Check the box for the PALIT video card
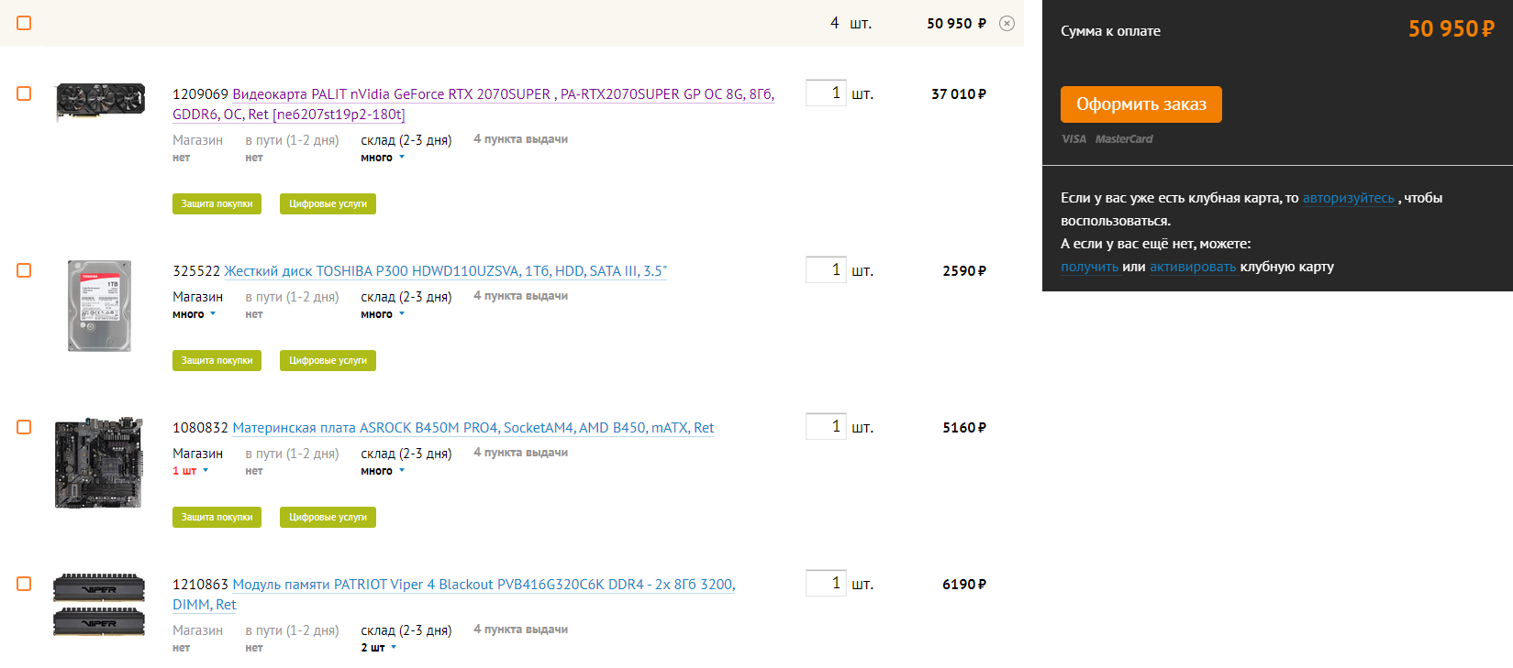The height and width of the screenshot is (668, 1513). 24,93
